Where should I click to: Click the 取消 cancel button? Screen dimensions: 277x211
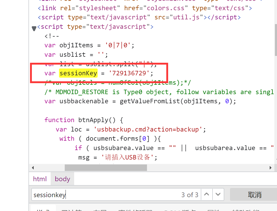click(254, 195)
